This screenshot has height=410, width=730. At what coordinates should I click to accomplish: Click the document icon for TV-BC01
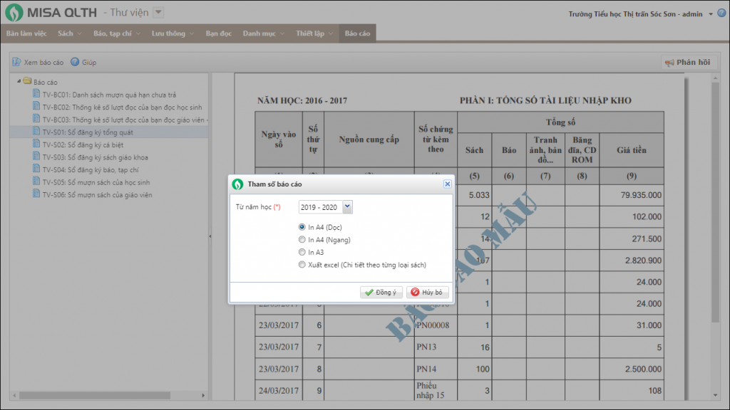(x=36, y=93)
